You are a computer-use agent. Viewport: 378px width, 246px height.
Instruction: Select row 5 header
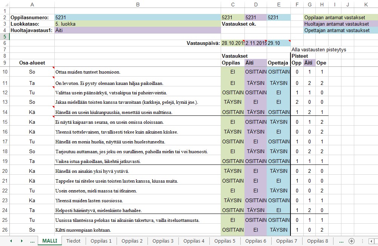(5, 37)
